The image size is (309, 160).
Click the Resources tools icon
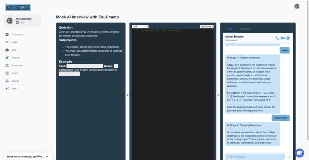pyautogui.click(x=7, y=65)
